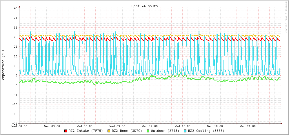289x135 pixels.
Task: Click the cyan RZ2 Cooling legend swatch
Action: [x=185, y=131]
